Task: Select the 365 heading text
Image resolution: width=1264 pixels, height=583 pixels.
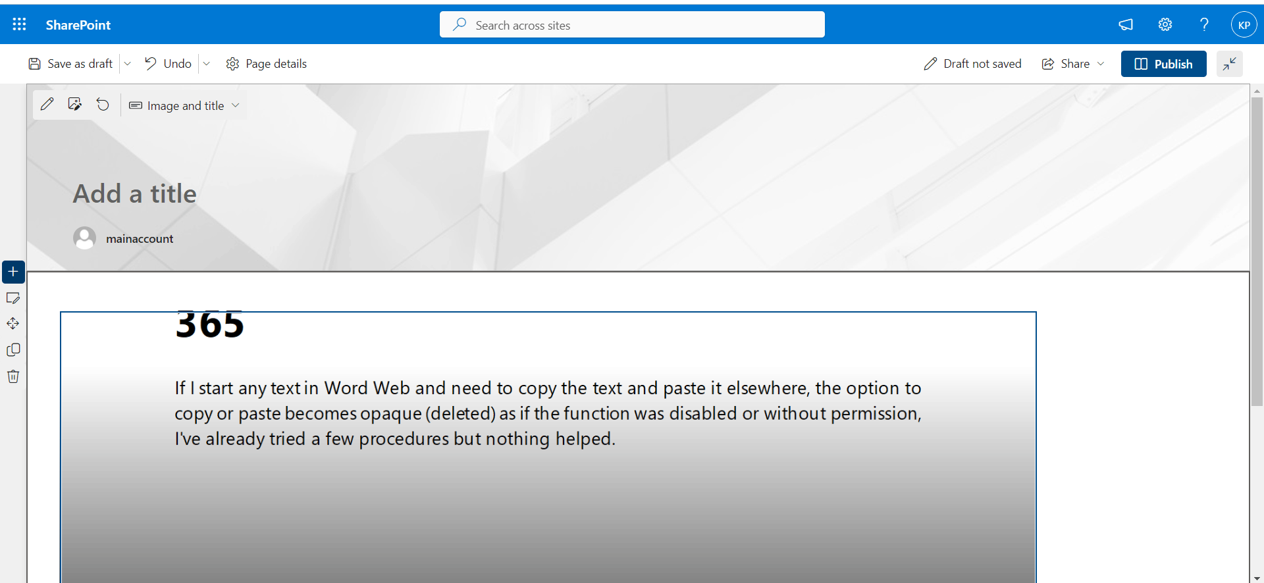Action: pyautogui.click(x=210, y=325)
